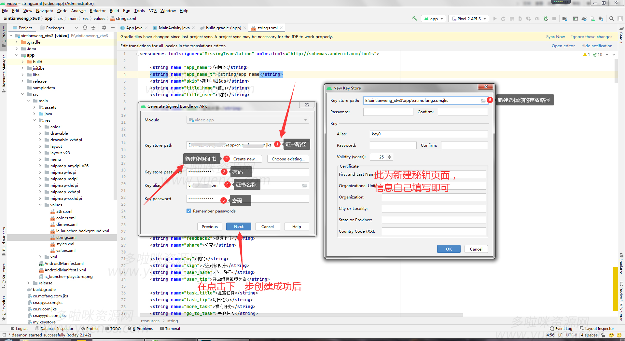
Task: Open SDK Manager from the toolbar
Action: [601, 19]
